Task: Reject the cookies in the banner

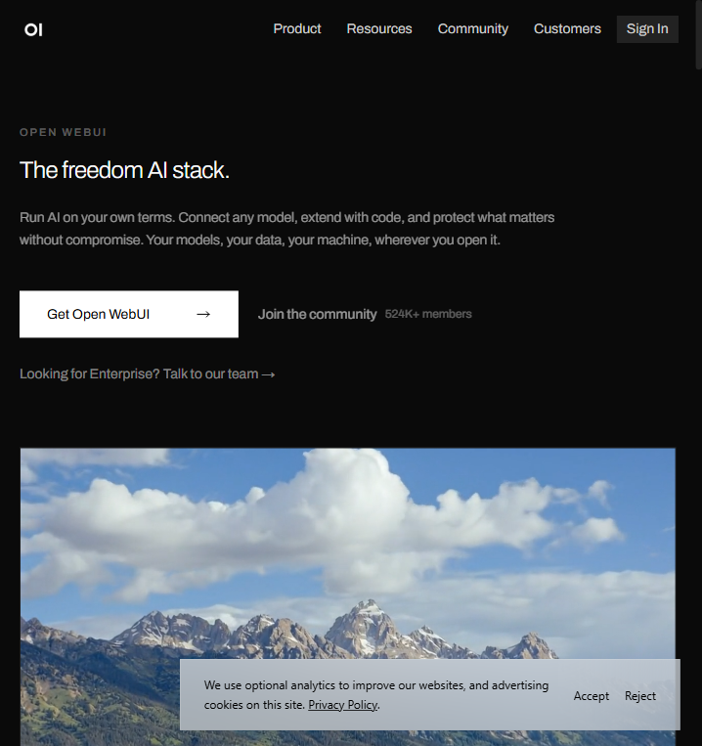Action: [x=640, y=695]
